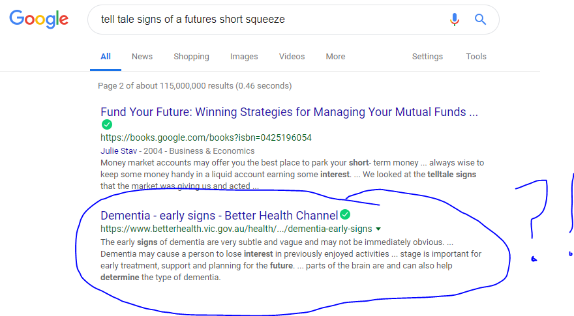
Task: Go to Google home via the logo
Action: click(x=38, y=19)
